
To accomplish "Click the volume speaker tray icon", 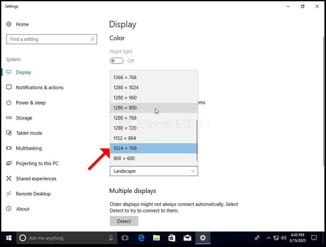I will pos(284,238).
